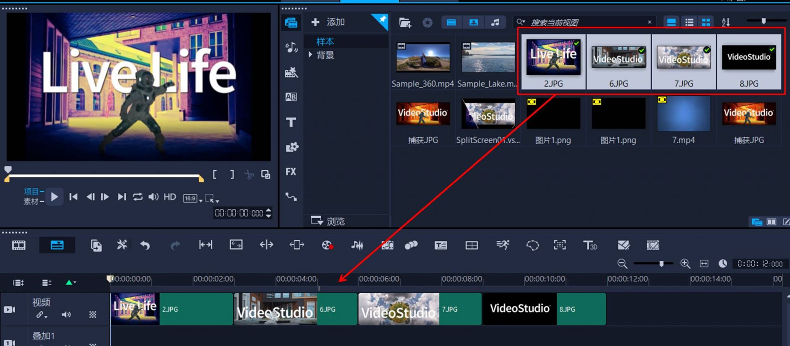790x346 pixels.
Task: Undo the last action
Action: click(x=145, y=245)
